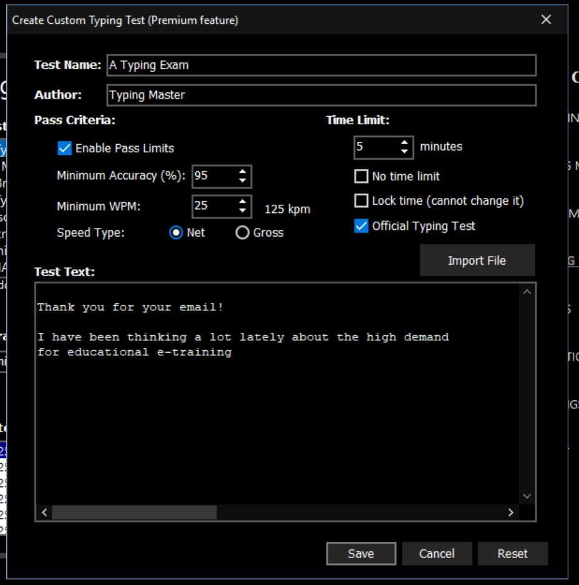Click the Import File button
Viewport: 579px width, 585px height.
(x=477, y=260)
